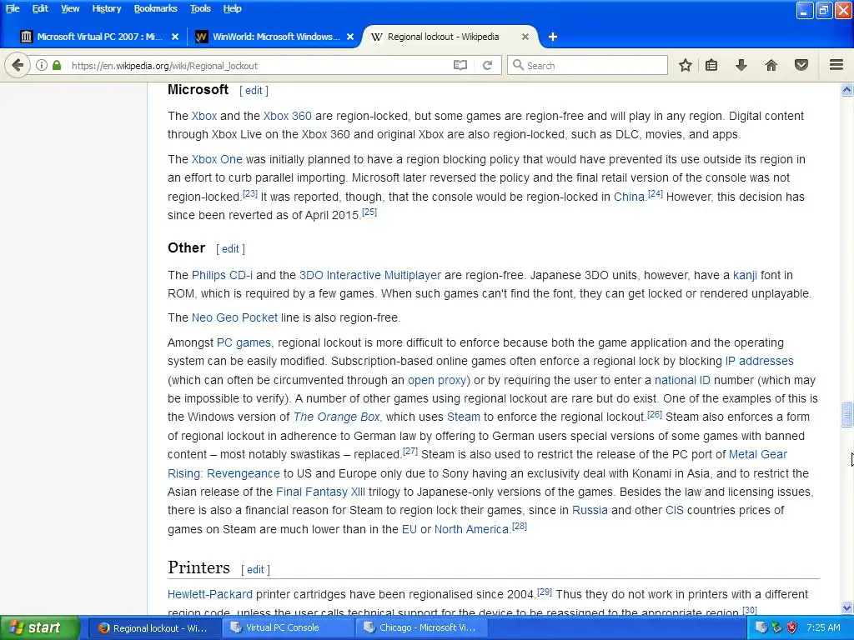The height and width of the screenshot is (640, 854).
Task: Click the vertical scrollbar thumb
Action: [x=846, y=414]
